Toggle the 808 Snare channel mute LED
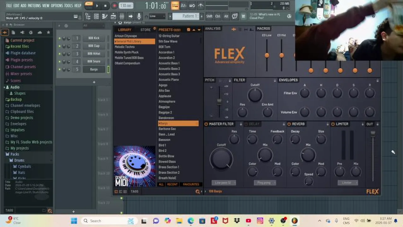The height and width of the screenshot is (227, 403). [x=59, y=61]
